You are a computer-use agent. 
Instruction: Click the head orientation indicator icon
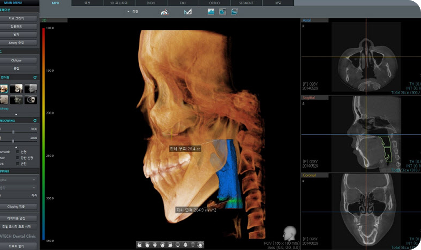289,233
